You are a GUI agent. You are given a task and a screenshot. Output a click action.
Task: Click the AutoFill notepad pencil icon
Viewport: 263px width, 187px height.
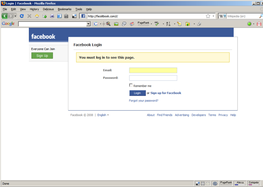tap(179, 24)
